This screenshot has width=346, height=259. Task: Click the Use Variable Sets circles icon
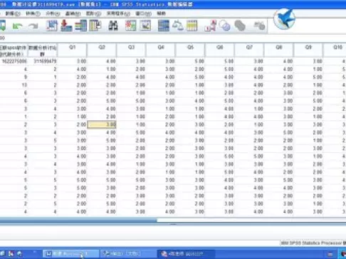[224, 26]
